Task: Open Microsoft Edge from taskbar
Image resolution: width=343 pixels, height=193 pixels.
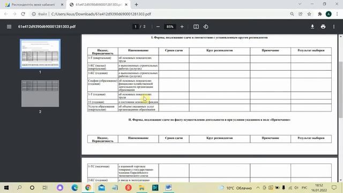Action: click(74, 188)
